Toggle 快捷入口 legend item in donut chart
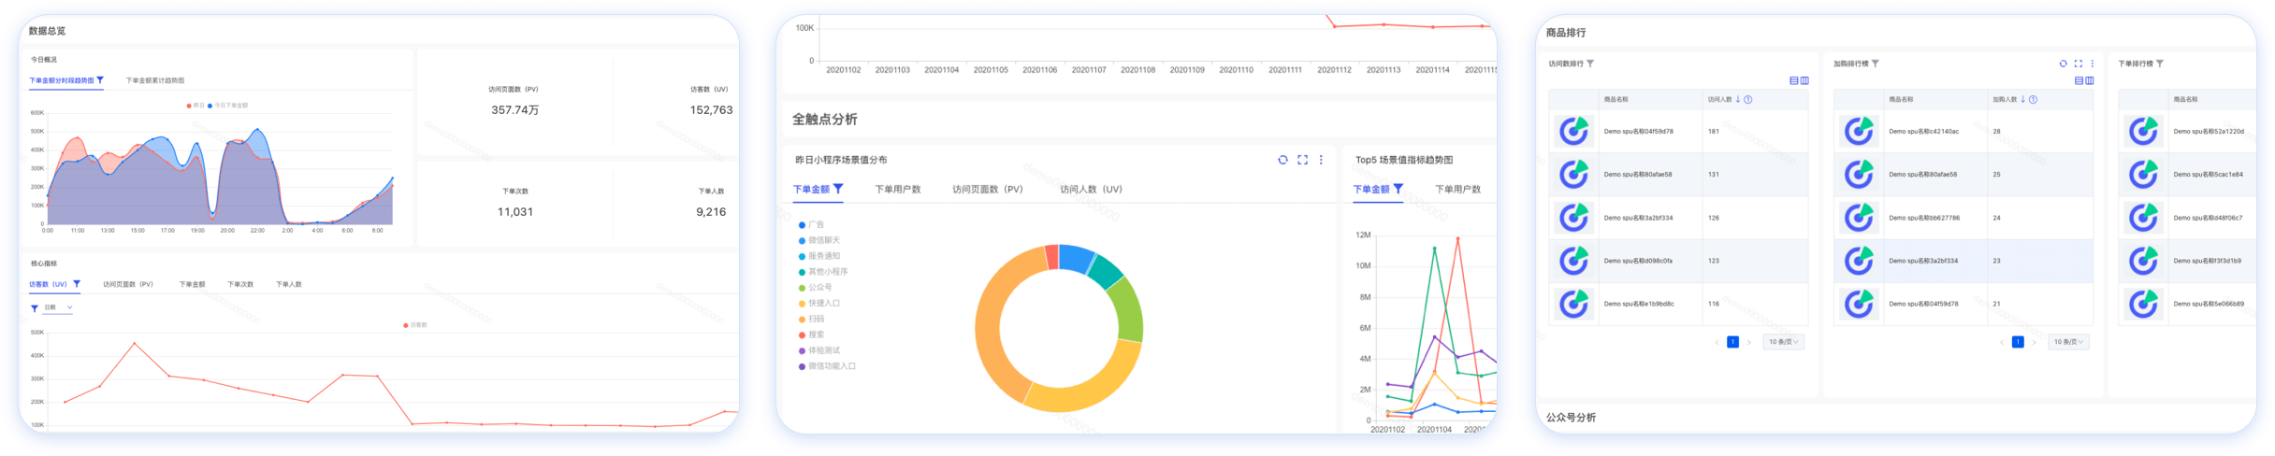Viewport: 2275px width, 456px height. coord(819,304)
